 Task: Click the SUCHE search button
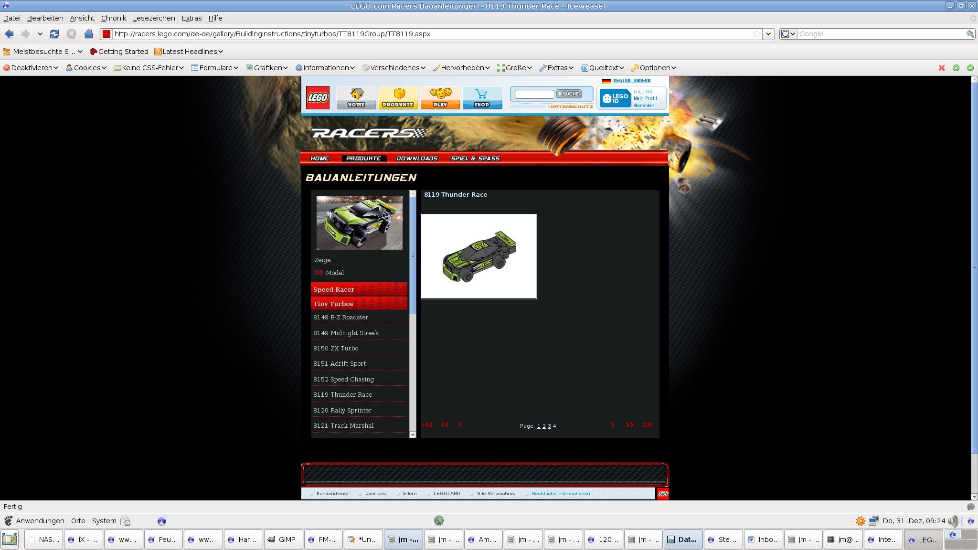569,94
